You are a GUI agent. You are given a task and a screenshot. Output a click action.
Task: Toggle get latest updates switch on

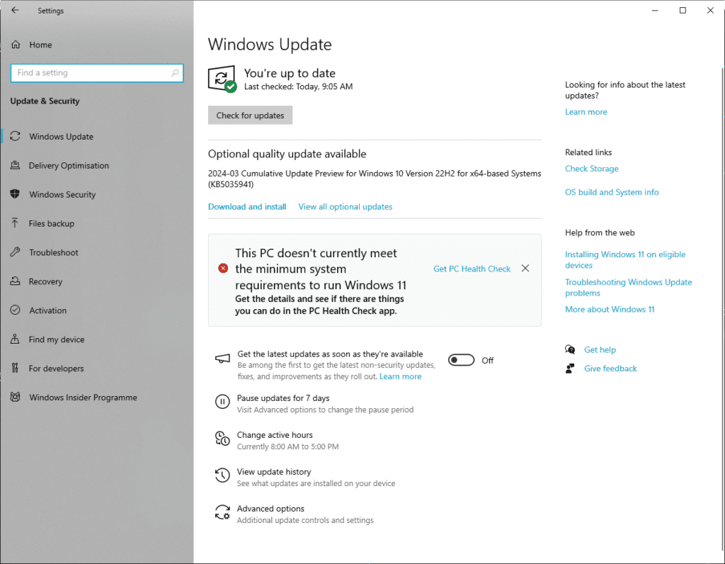461,360
